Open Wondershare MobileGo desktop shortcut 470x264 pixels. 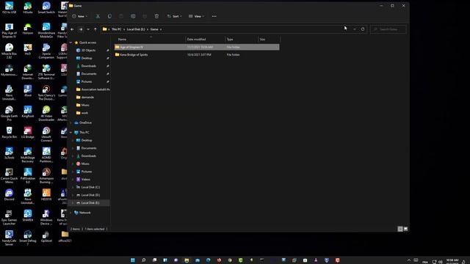tap(46, 30)
